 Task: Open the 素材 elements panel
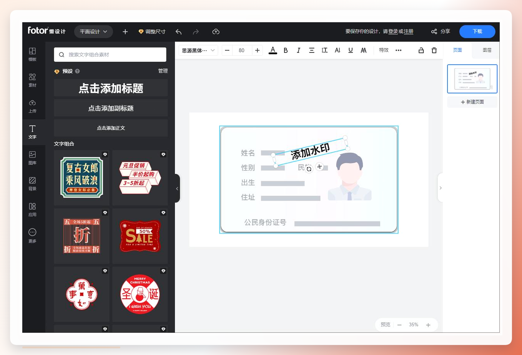32,80
